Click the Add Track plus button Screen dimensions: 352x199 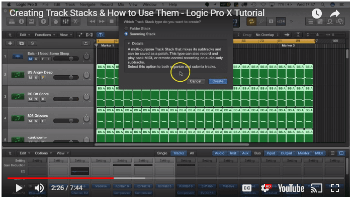[x=10, y=43]
